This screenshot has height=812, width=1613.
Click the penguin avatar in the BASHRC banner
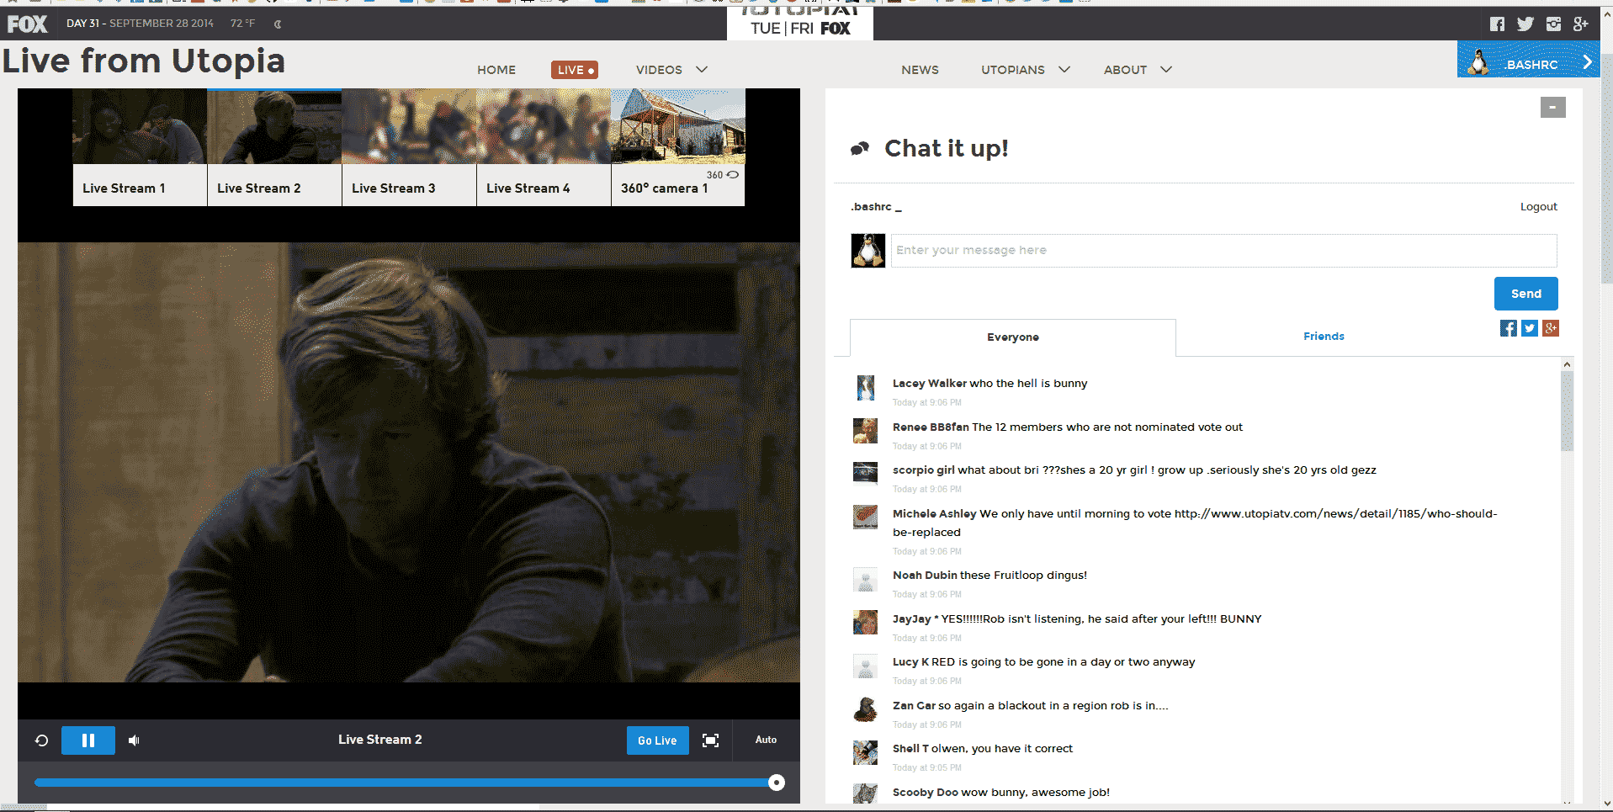pyautogui.click(x=1478, y=61)
